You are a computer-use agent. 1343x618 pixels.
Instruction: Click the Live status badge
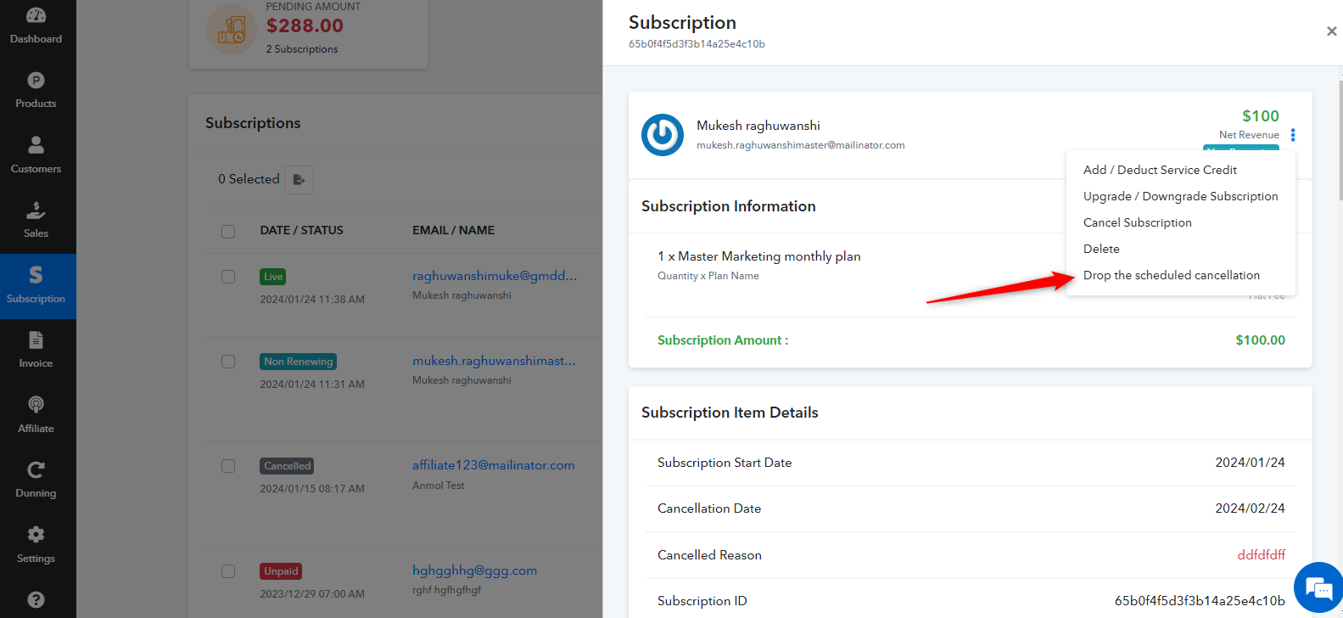pos(273,277)
